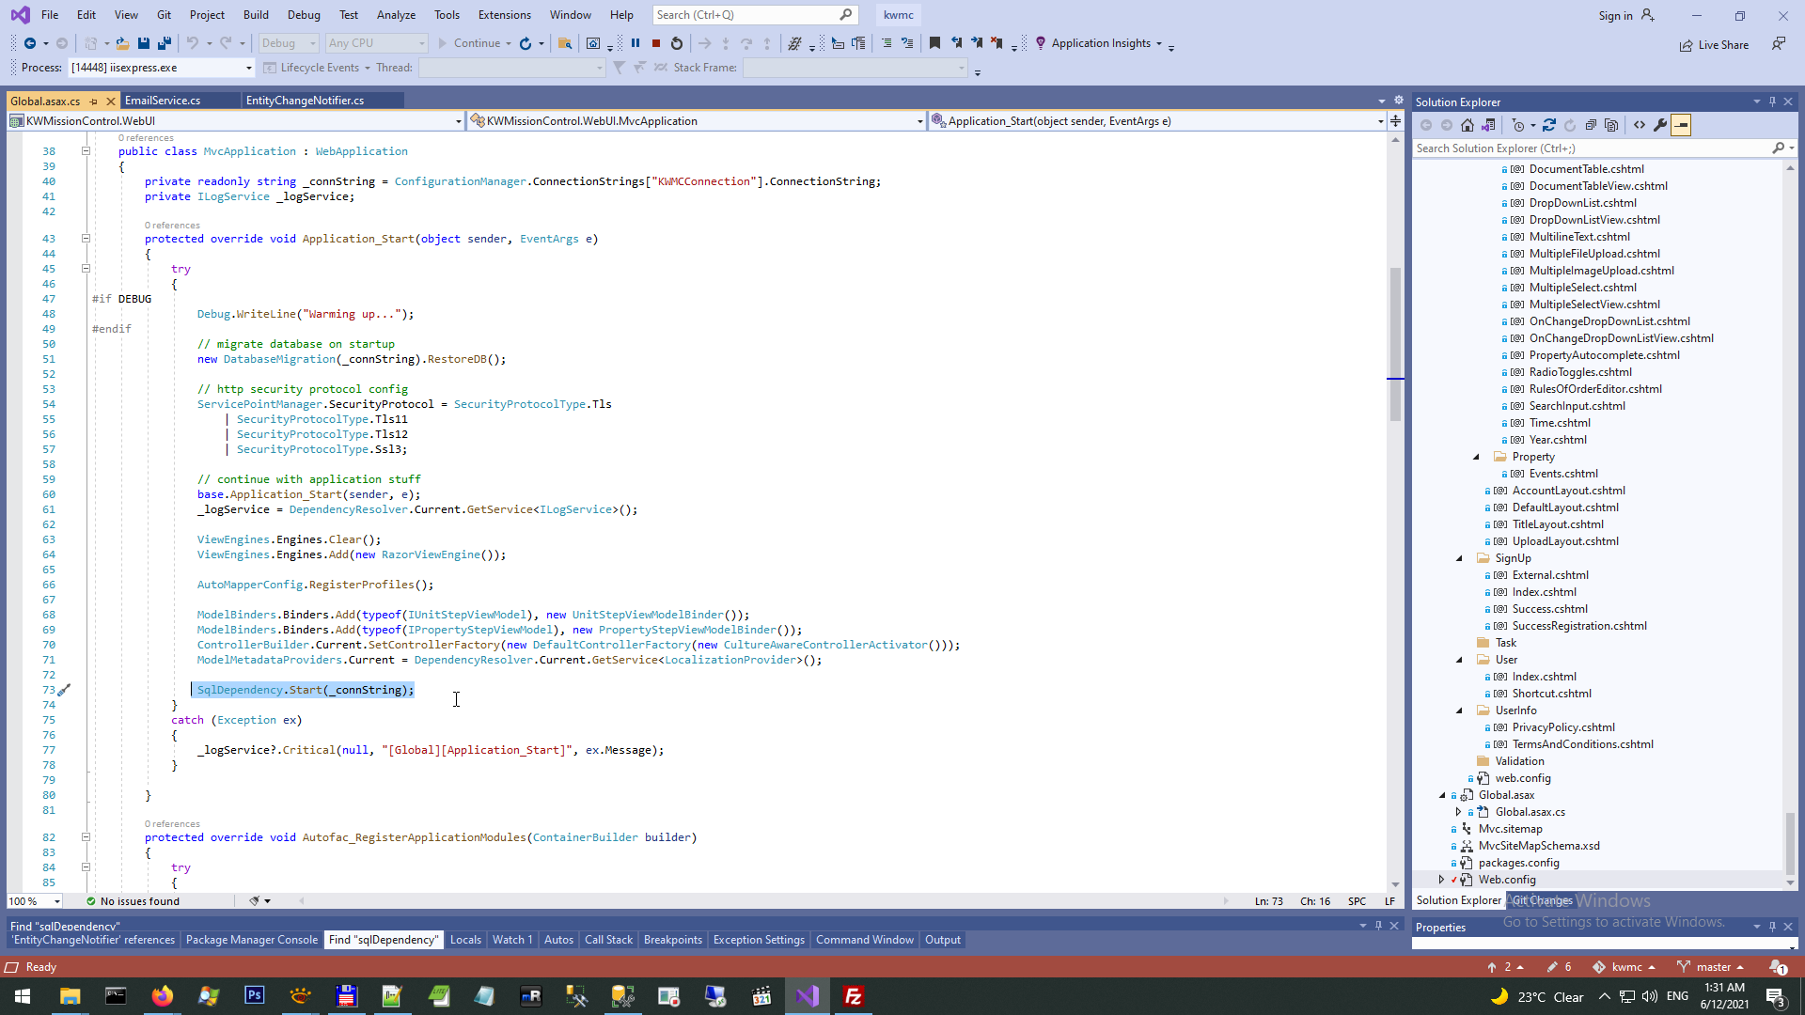Click the Search Solution Explorer field
The width and height of the screenshot is (1805, 1015).
coord(1589,148)
